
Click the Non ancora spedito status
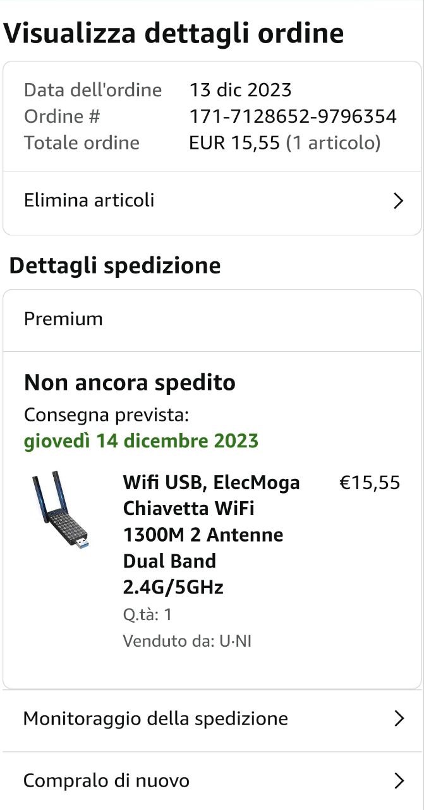[130, 382]
